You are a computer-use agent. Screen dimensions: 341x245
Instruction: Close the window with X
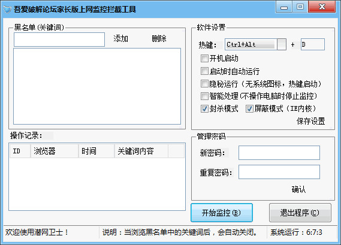point(322,7)
